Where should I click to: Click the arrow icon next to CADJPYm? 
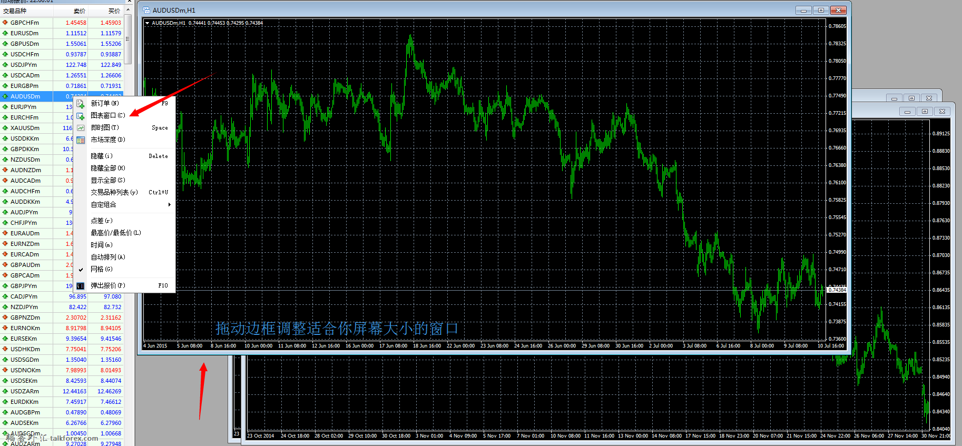pos(5,296)
